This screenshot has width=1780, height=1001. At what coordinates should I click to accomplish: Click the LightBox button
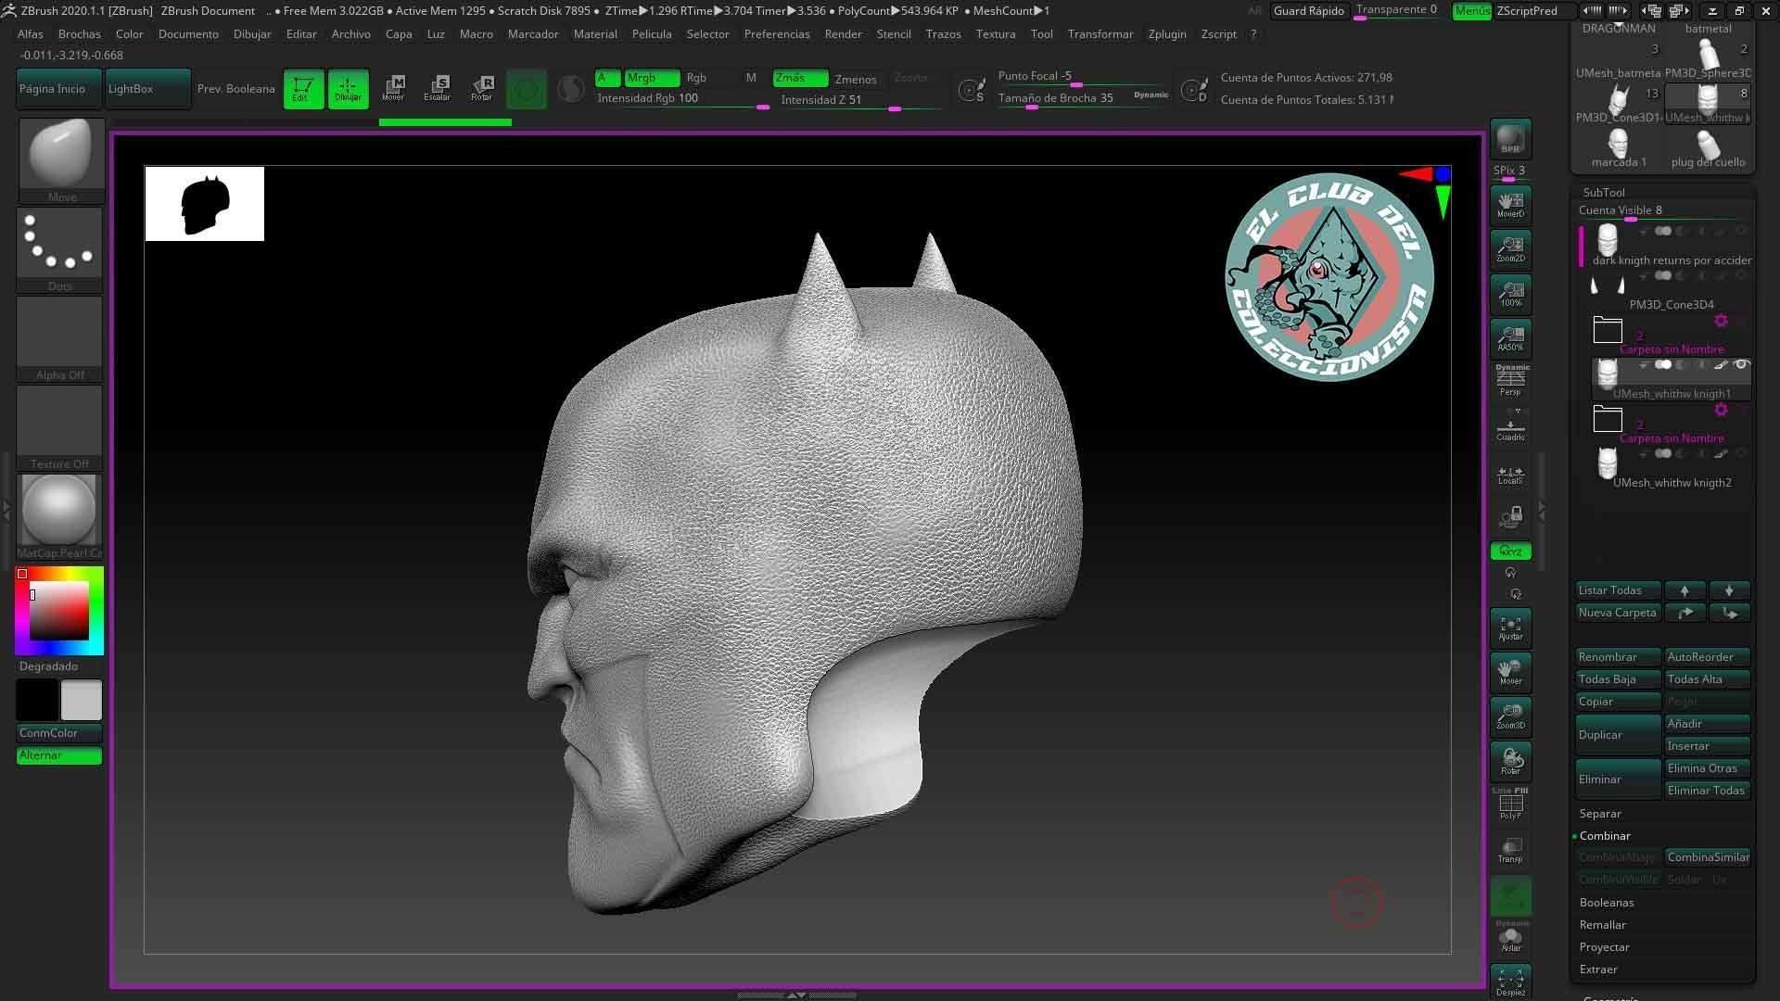click(147, 89)
